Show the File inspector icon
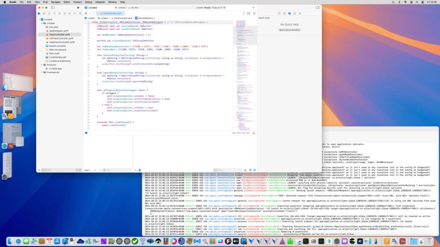This screenshot has width=440, height=247. [x=279, y=13]
